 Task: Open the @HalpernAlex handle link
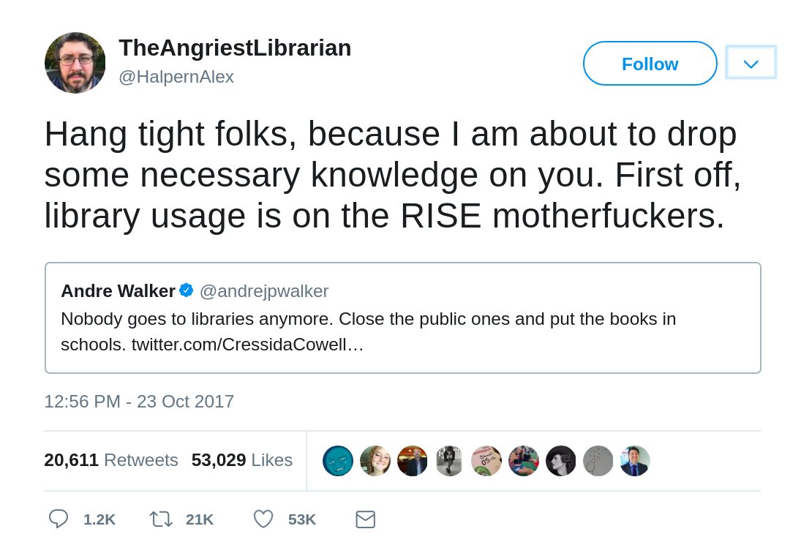[x=176, y=77]
